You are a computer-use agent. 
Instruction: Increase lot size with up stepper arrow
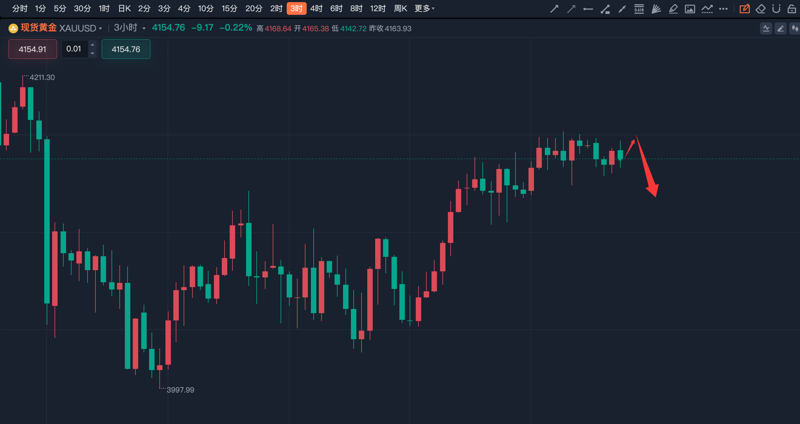pos(92,45)
